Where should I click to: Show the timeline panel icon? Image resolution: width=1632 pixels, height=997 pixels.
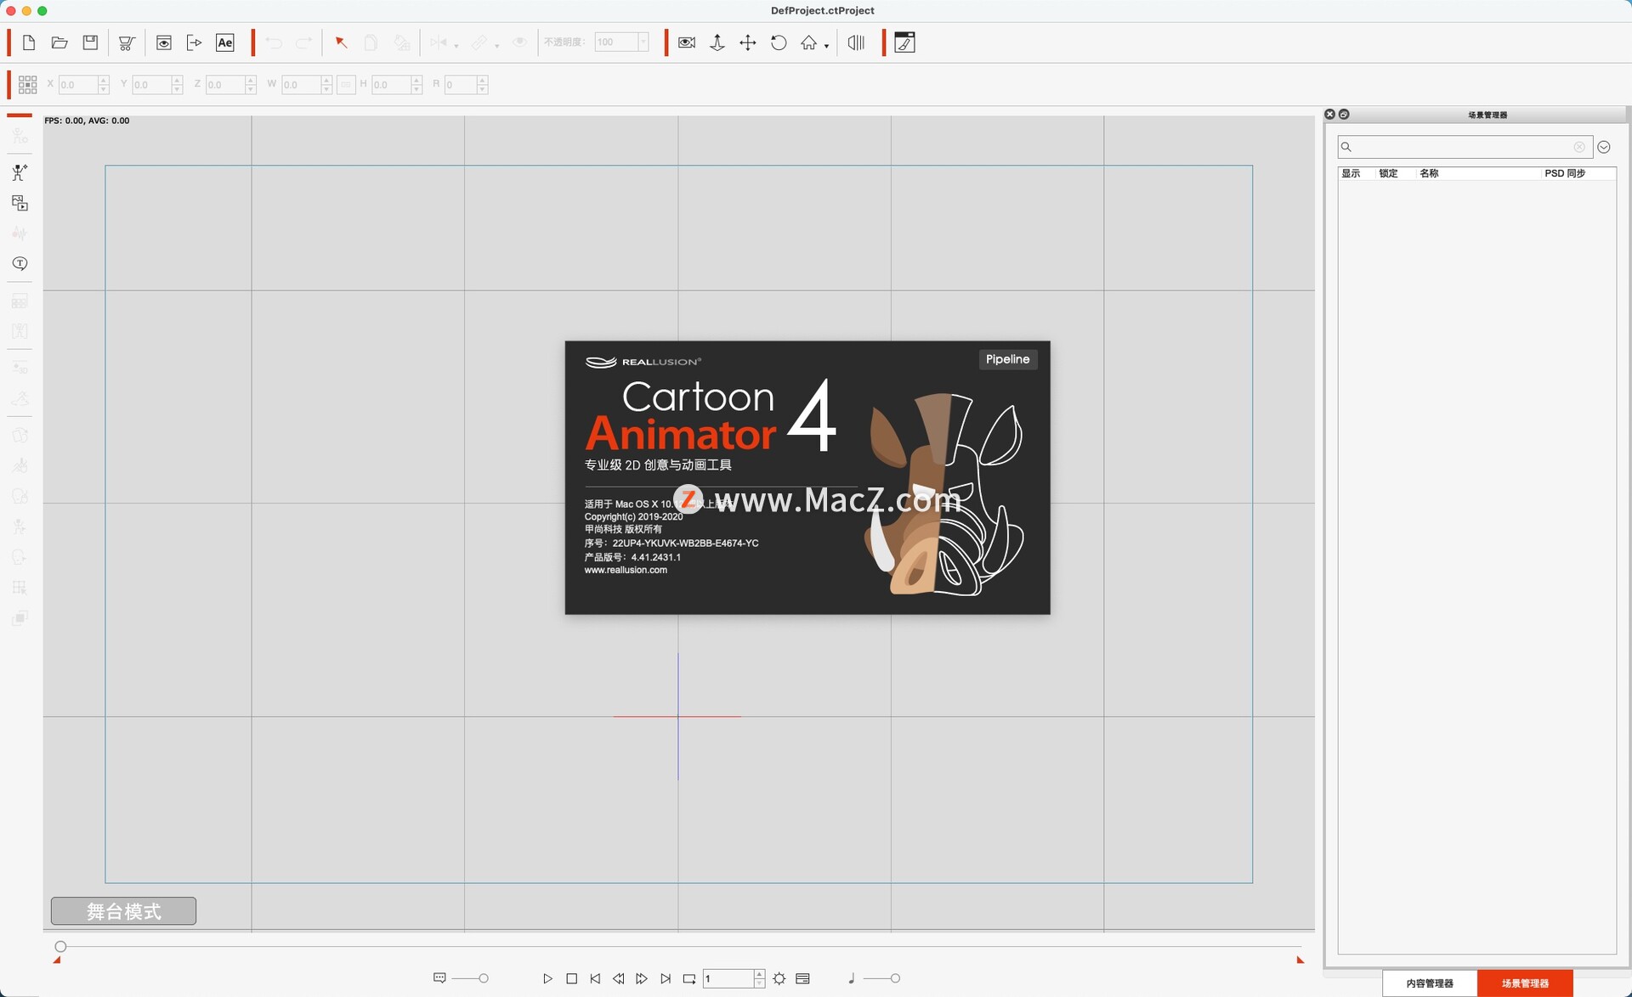pos(802,978)
